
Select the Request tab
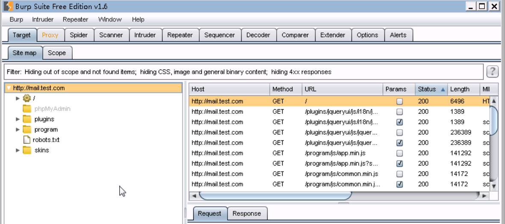click(x=210, y=213)
